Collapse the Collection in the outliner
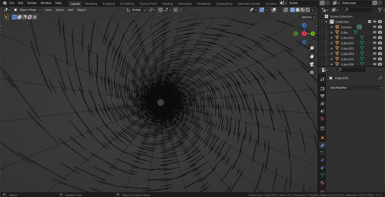The height and width of the screenshot is (197, 385). [326, 22]
